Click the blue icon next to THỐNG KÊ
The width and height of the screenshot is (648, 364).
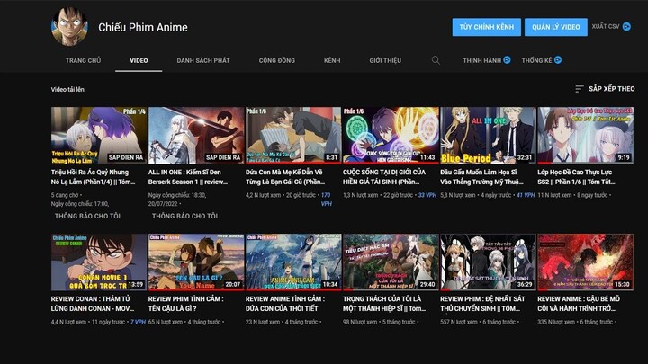pyautogui.click(x=558, y=60)
